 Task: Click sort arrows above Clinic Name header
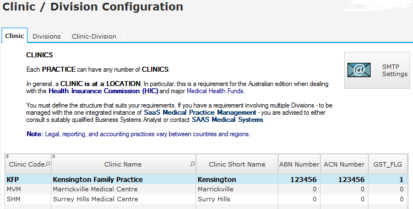(53, 156)
